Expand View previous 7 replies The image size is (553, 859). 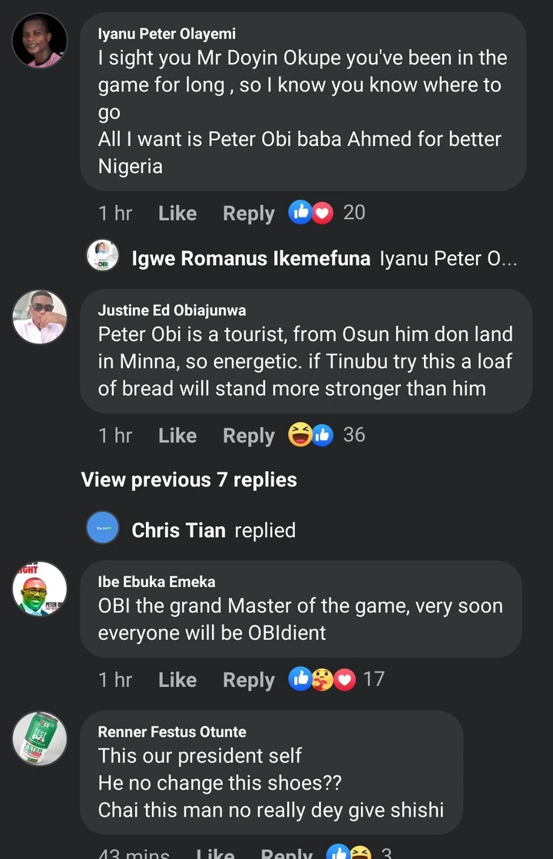[x=189, y=480]
